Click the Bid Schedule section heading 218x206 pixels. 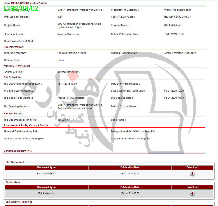[12, 77]
